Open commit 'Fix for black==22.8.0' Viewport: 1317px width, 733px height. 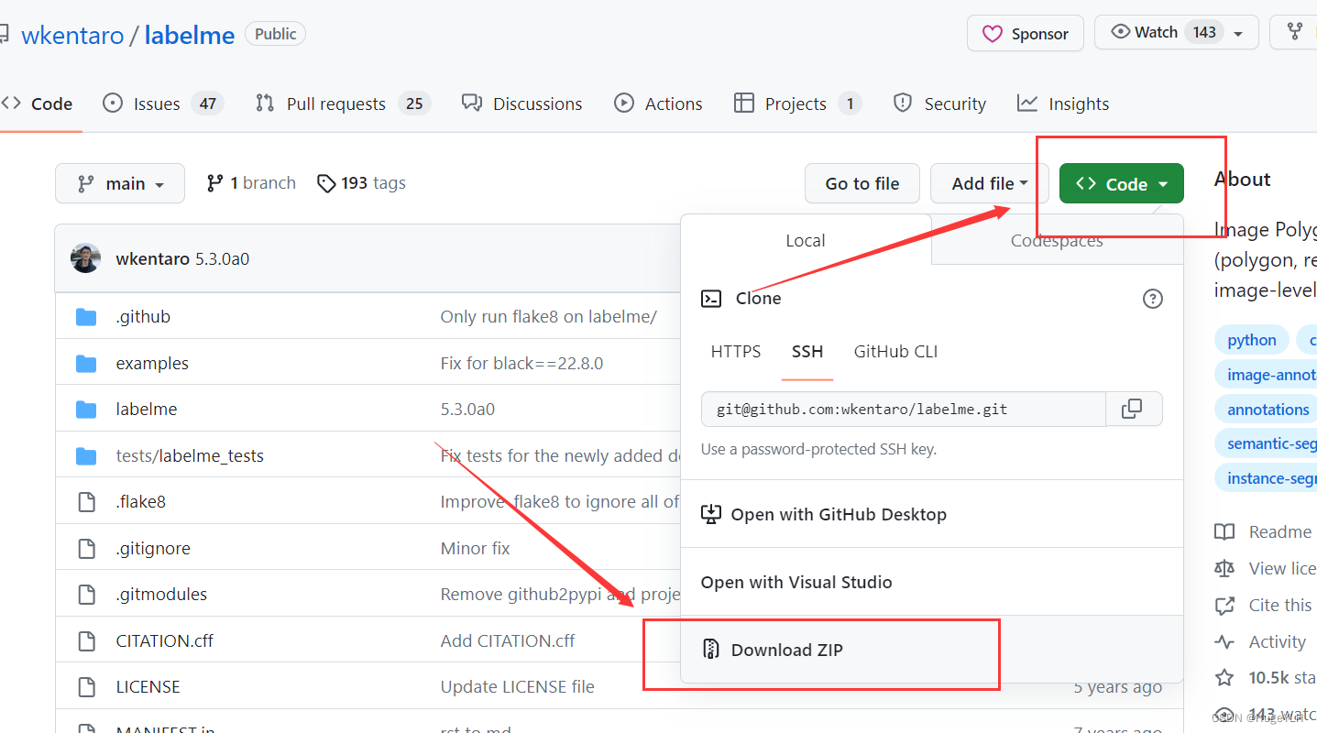point(521,364)
